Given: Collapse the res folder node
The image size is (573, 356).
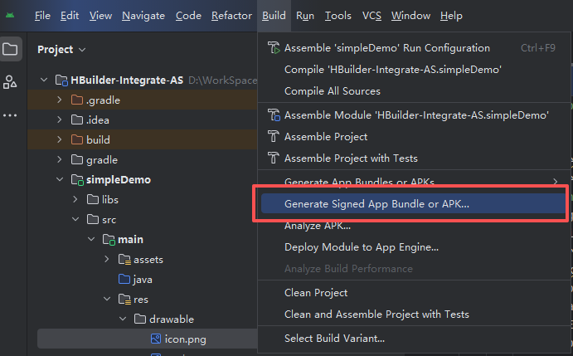Looking at the screenshot, I should tap(107, 299).
